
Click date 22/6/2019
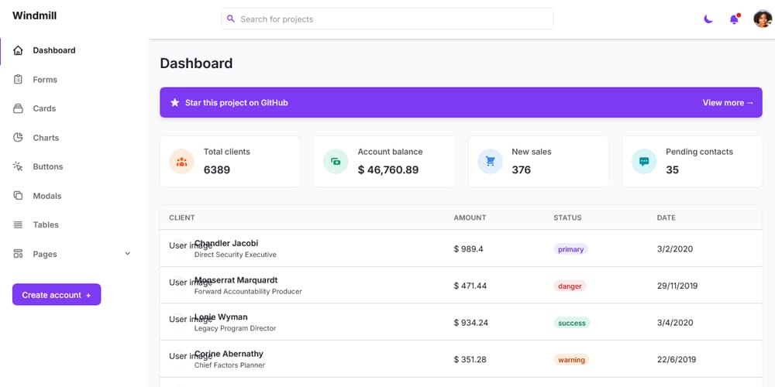coord(677,360)
